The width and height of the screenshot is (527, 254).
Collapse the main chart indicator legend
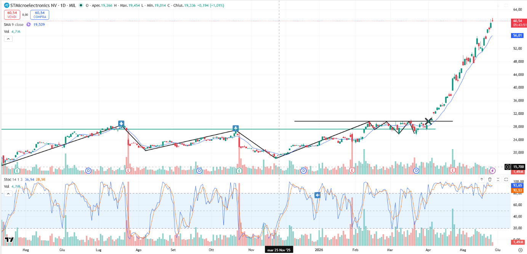pos(8,38)
